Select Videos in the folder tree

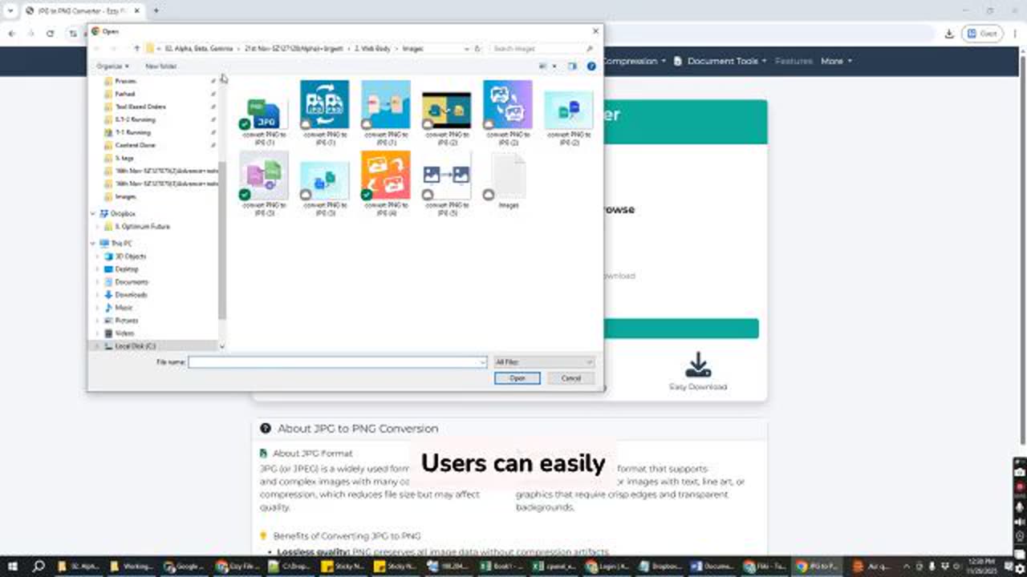tap(124, 333)
